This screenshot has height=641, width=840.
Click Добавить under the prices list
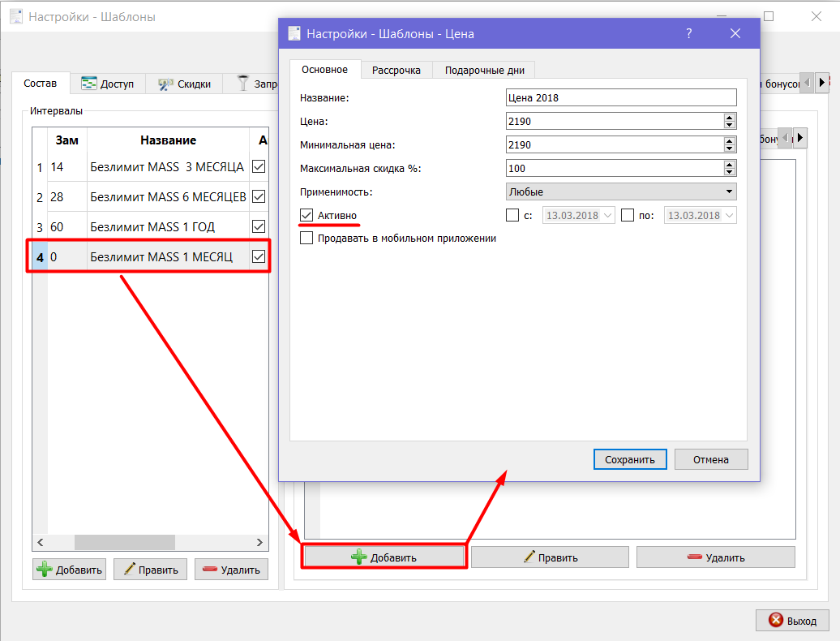pyautogui.click(x=384, y=557)
